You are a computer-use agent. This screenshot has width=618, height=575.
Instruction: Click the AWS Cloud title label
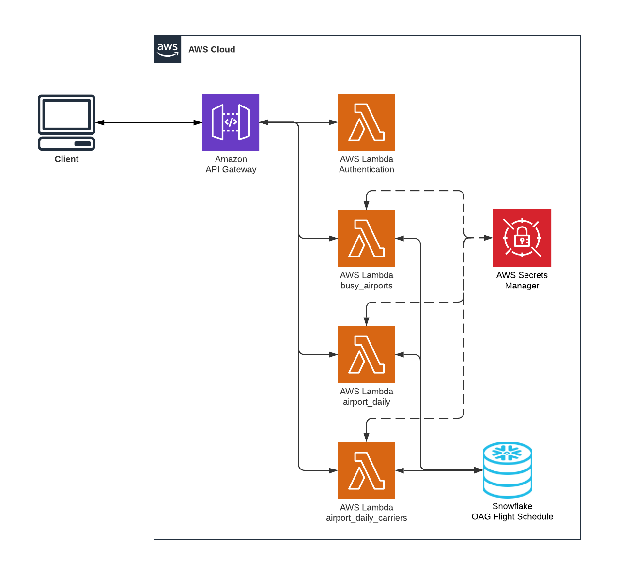212,49
